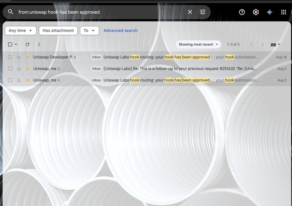Click the Aug 18 date

click(x=281, y=57)
